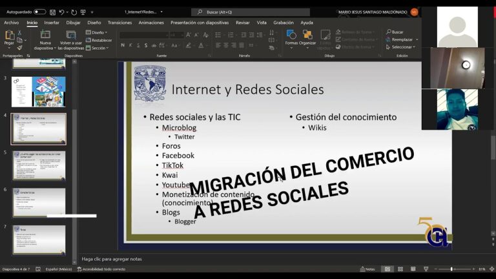Click the increase font size icon

pyautogui.click(x=189, y=35)
